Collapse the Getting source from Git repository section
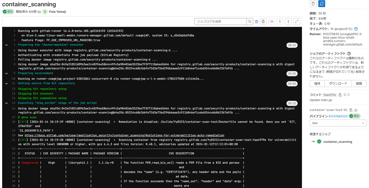The height and width of the screenshot is (188, 369). [6, 83]
